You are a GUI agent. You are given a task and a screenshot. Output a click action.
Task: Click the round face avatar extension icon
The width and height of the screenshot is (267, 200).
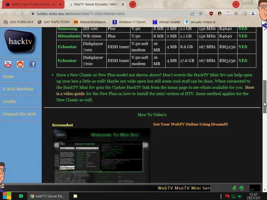[x=220, y=14]
